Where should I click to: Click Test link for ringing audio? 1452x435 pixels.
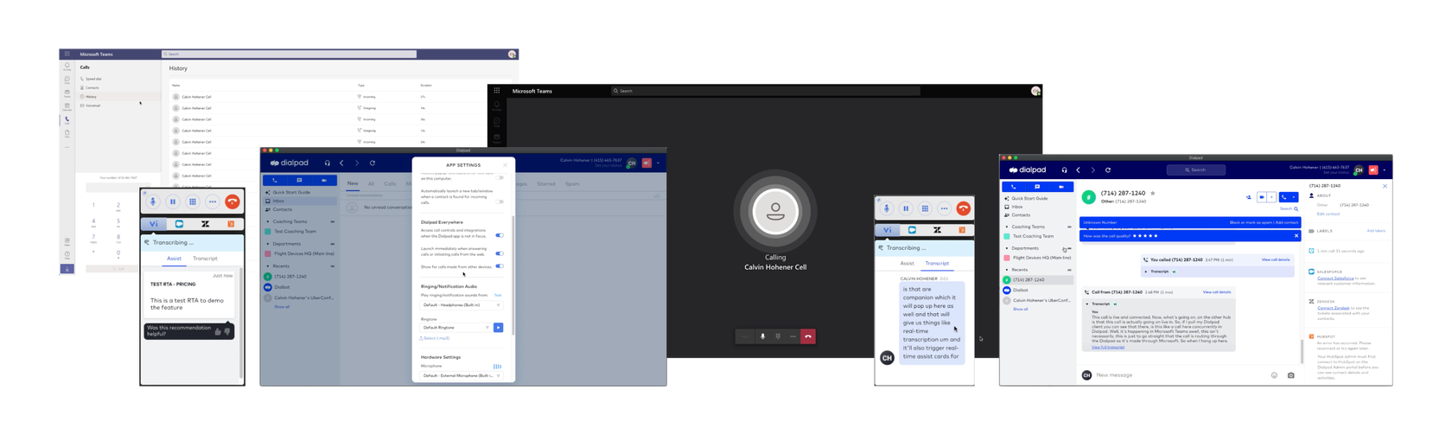[x=498, y=296]
